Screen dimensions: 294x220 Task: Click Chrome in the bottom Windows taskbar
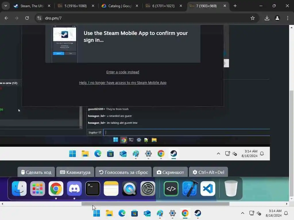click(185, 213)
